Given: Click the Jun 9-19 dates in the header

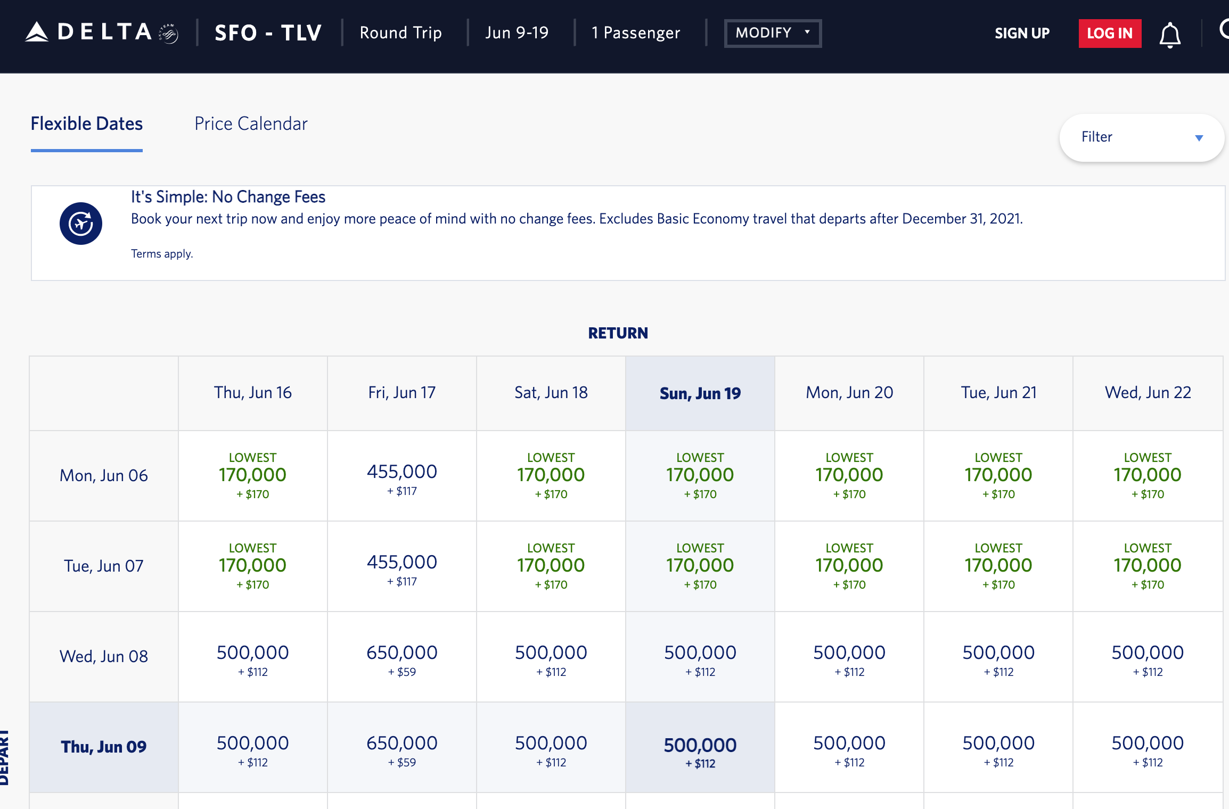Looking at the screenshot, I should point(517,33).
